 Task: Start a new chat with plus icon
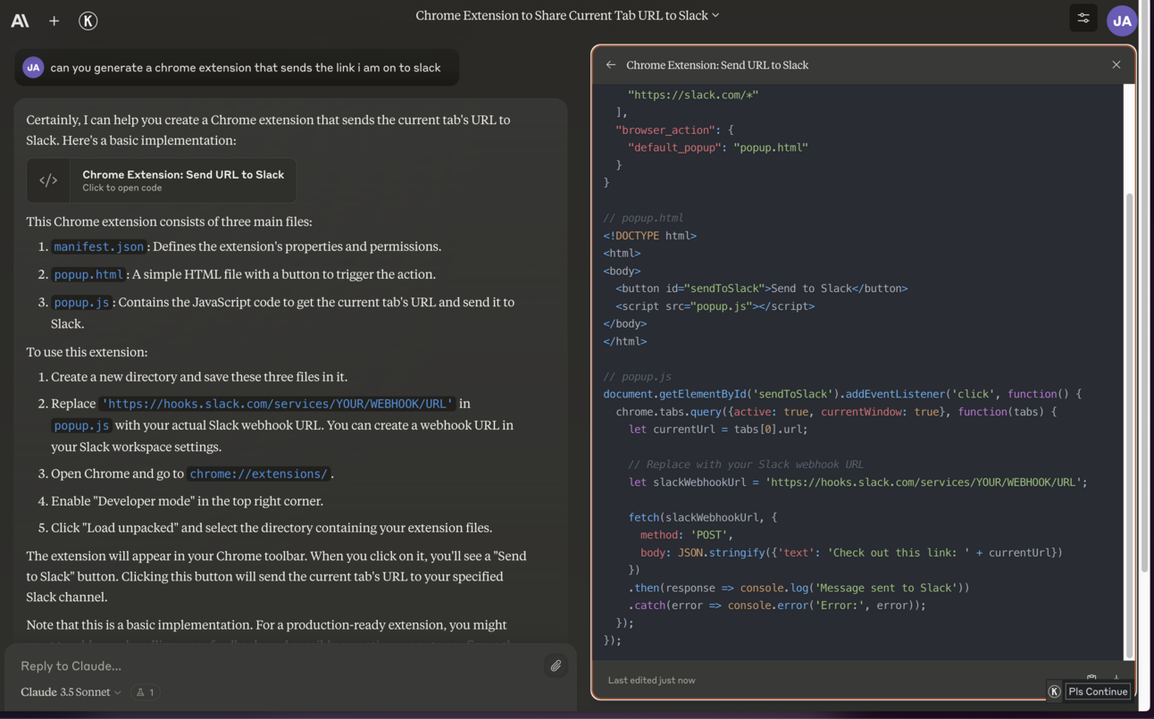click(54, 21)
